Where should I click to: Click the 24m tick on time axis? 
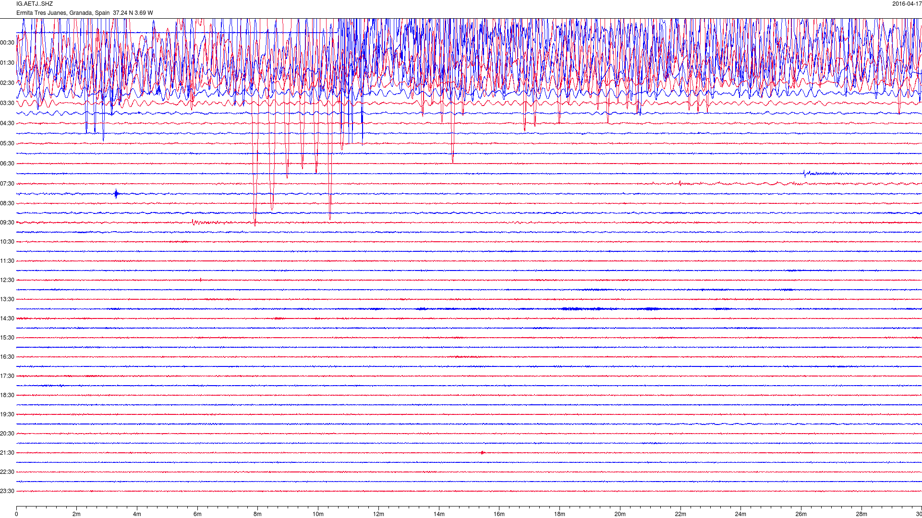tap(740, 514)
